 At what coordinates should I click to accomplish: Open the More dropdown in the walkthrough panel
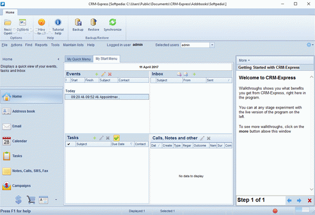click(244, 60)
